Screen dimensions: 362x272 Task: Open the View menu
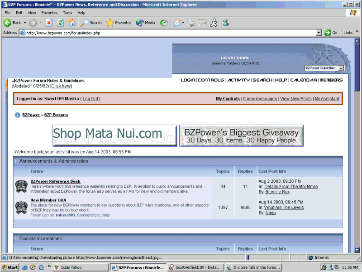click(32, 13)
